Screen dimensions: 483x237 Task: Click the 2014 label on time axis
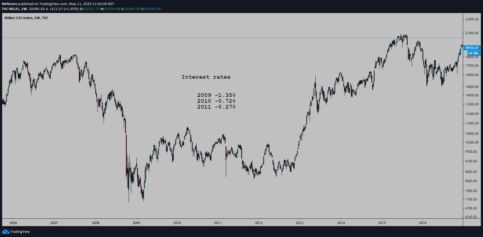[x=341, y=223]
